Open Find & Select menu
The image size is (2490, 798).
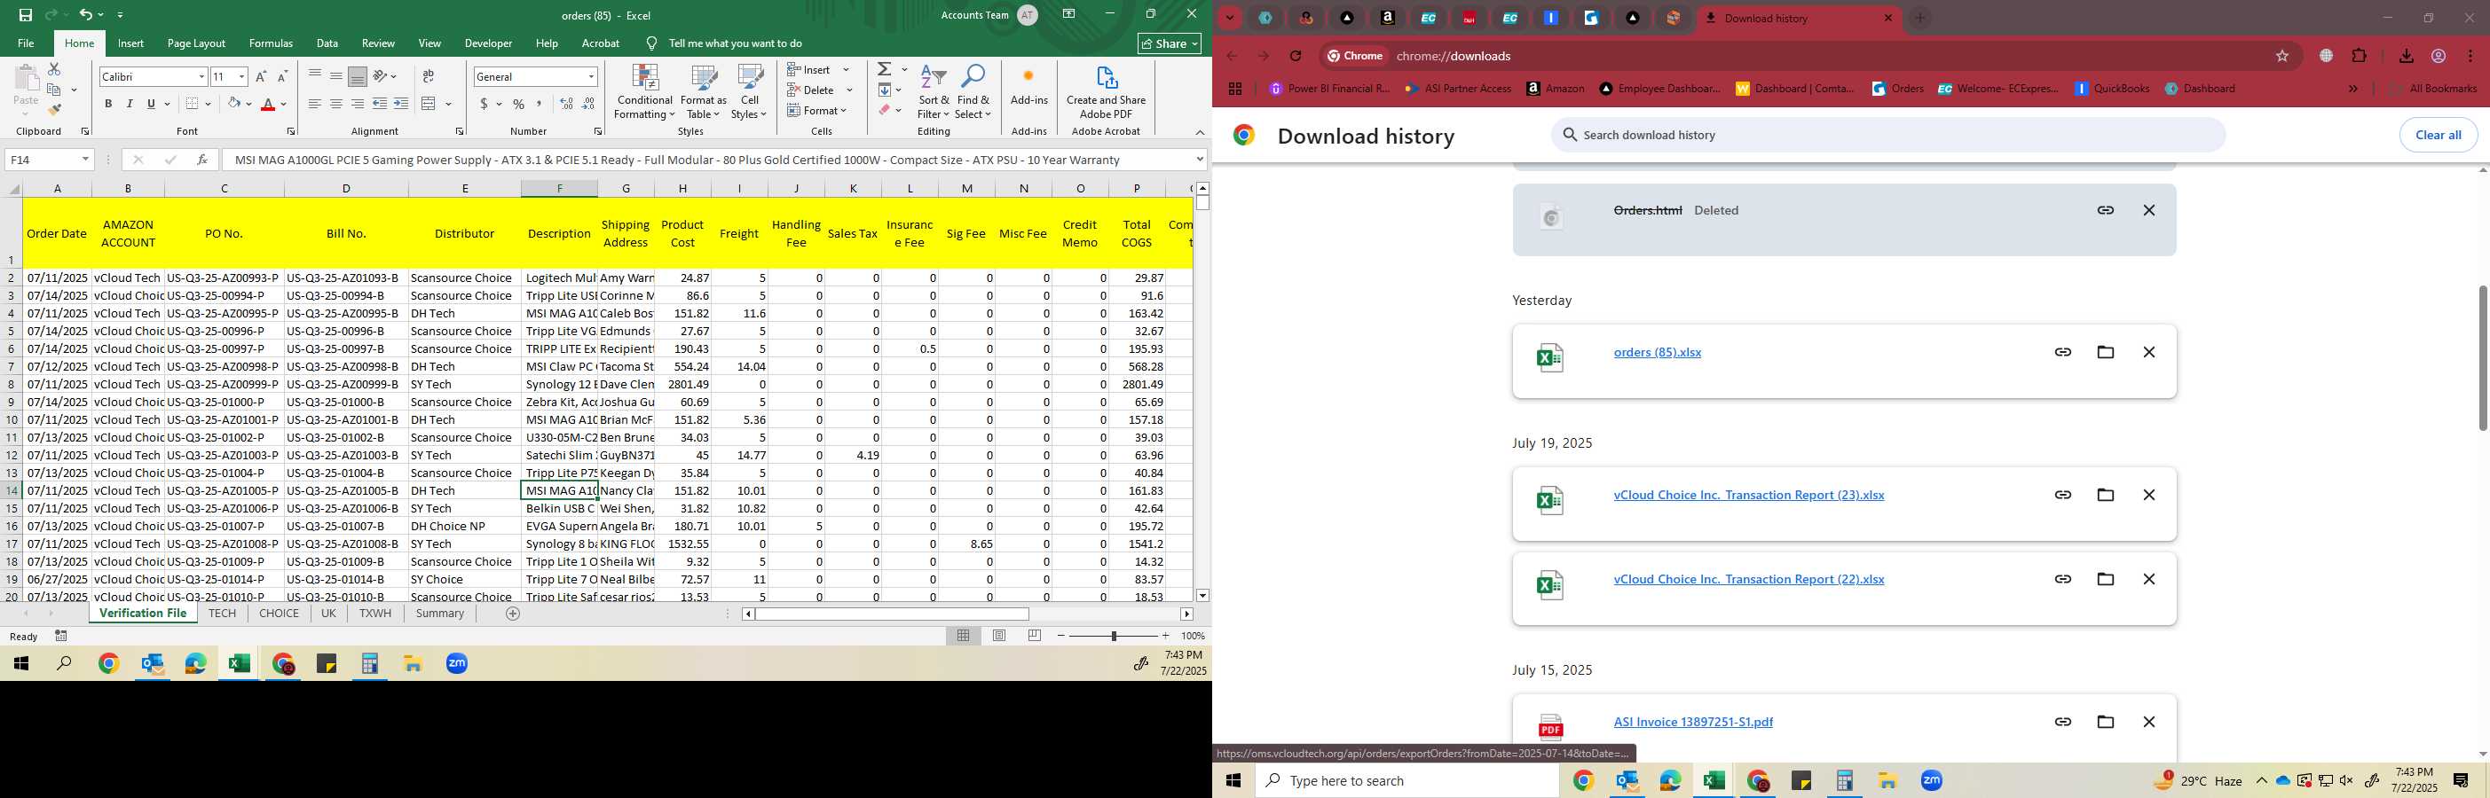click(973, 93)
